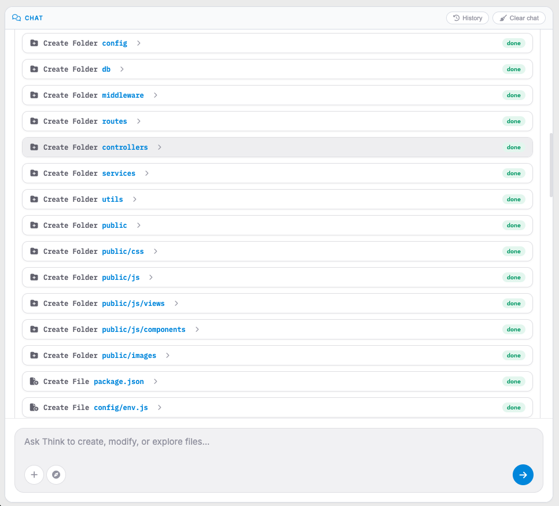Open the config/env.js file link
This screenshot has width=559, height=506.
[x=121, y=407]
